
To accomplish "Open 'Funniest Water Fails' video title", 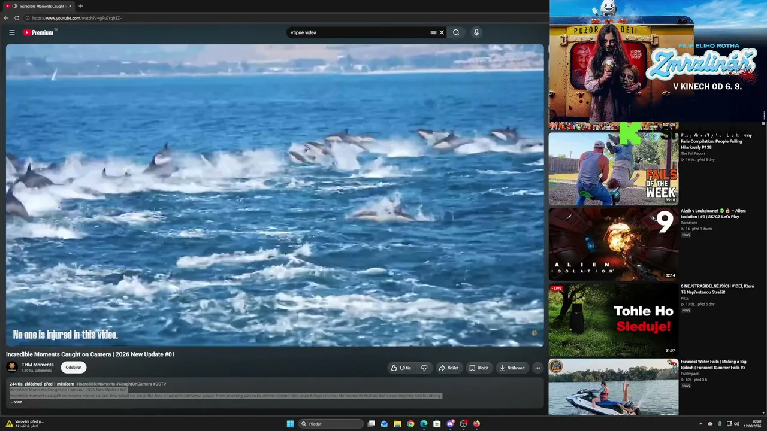I will click(714, 364).
